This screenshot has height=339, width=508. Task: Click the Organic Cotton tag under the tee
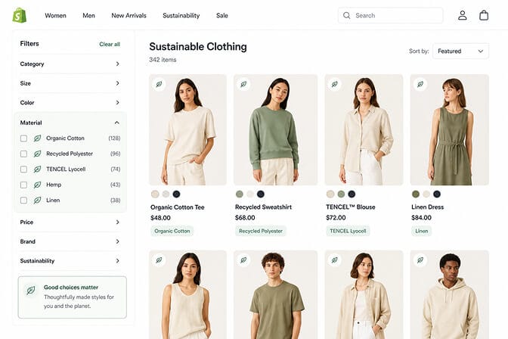click(x=172, y=231)
